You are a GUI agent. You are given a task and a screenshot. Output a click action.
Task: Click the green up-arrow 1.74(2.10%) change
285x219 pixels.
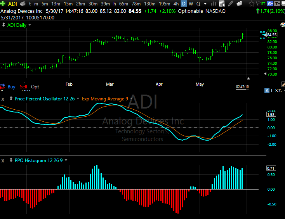pos(270,11)
